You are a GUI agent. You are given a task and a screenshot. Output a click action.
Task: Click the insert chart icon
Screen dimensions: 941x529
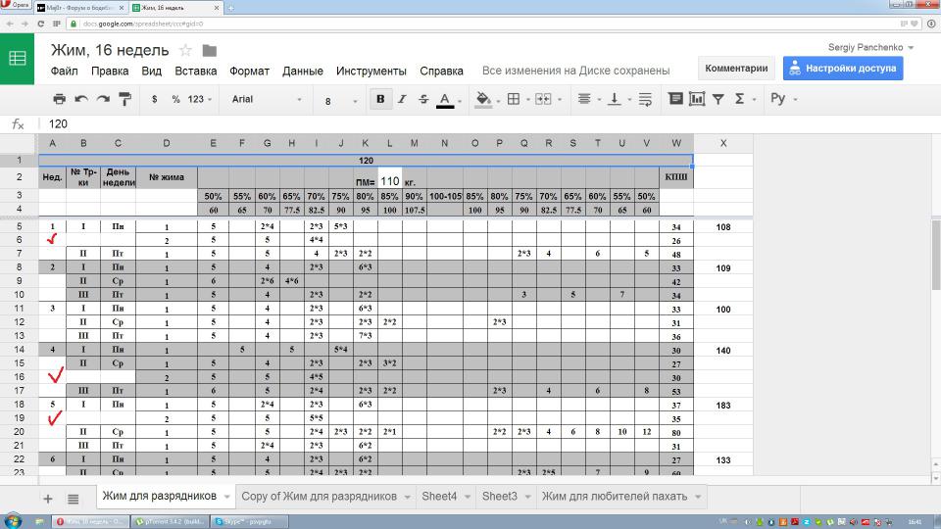697,99
